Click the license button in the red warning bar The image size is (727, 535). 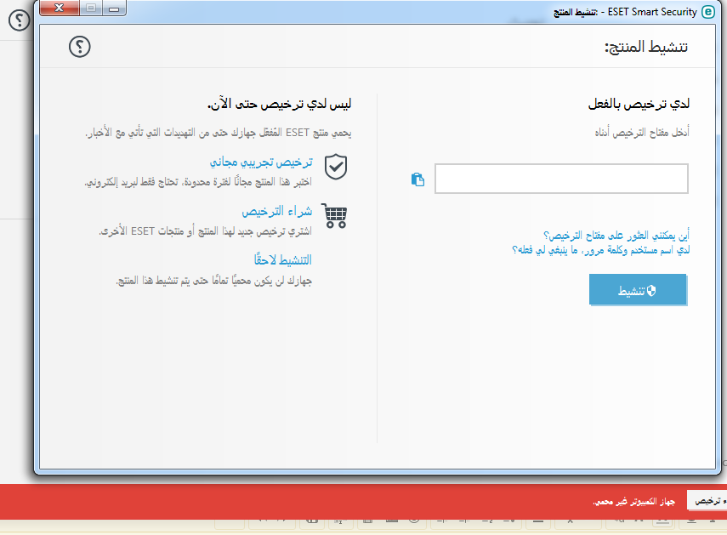tap(707, 501)
